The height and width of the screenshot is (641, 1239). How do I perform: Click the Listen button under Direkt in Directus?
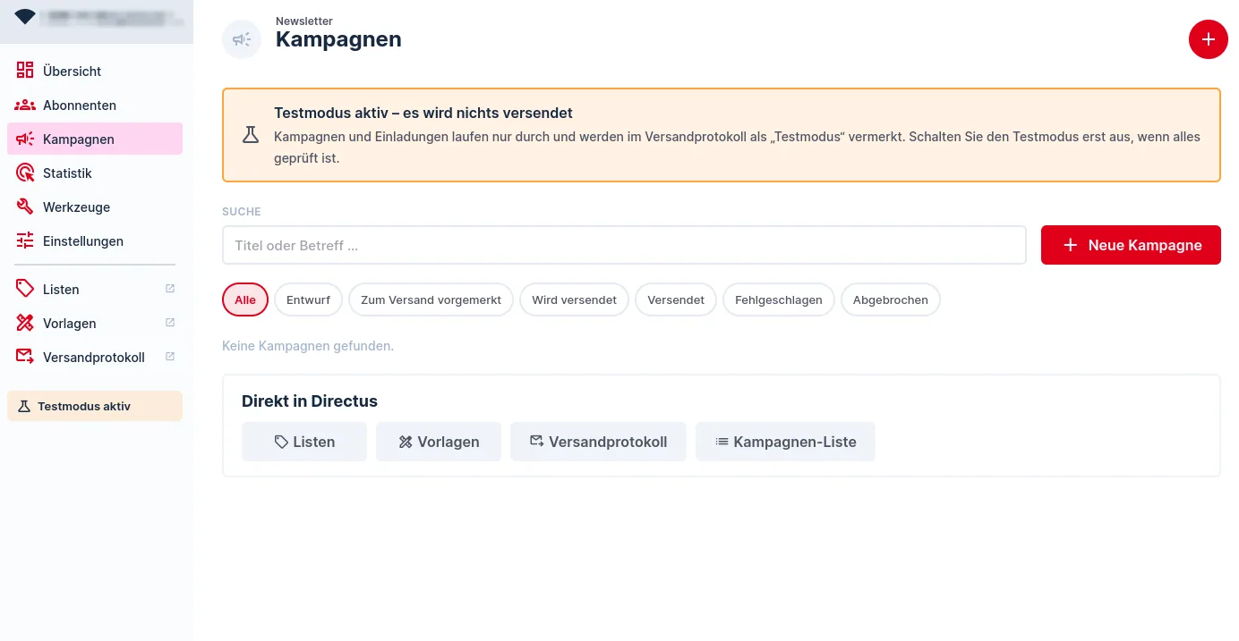click(x=304, y=442)
